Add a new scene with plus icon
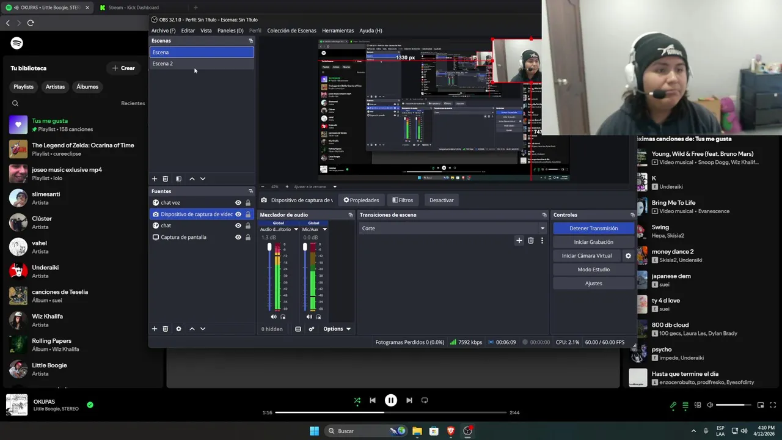Viewport: 782px width, 440px height. pos(155,179)
